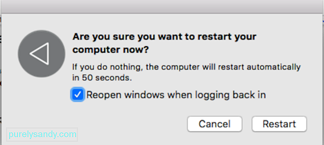Click the gray title bar above the dialog
Image resolution: width=324 pixels, height=145 pixels.
click(162, 7)
